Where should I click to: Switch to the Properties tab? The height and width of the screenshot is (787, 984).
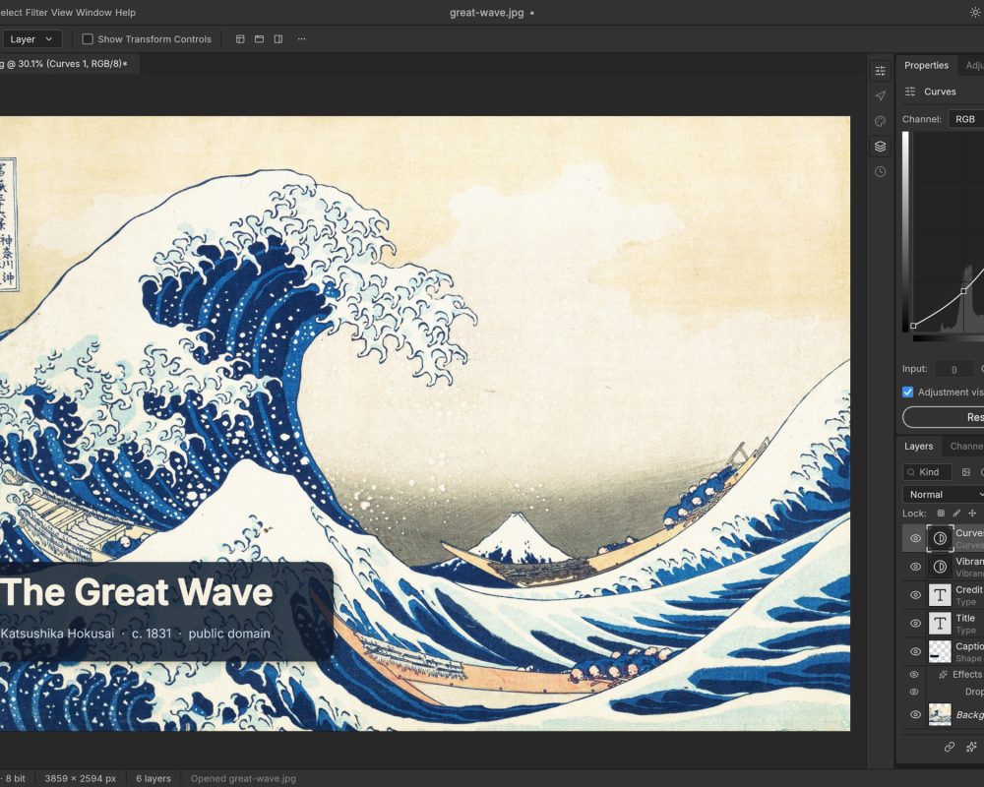926,65
